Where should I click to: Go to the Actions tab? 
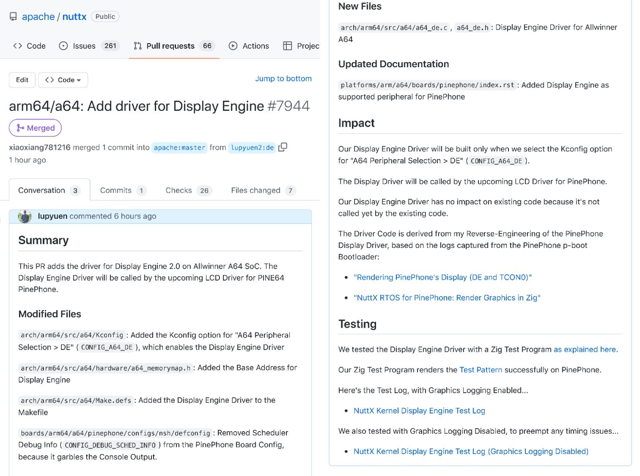click(249, 46)
